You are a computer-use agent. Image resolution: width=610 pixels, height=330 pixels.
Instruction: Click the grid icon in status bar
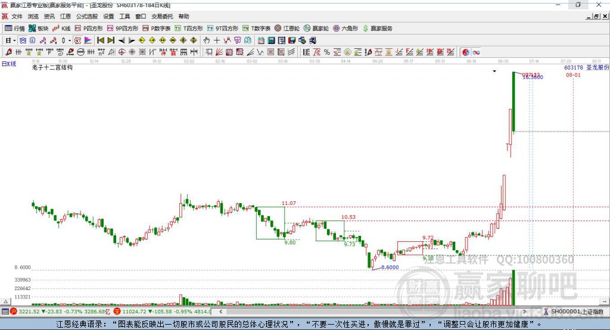[5, 312]
